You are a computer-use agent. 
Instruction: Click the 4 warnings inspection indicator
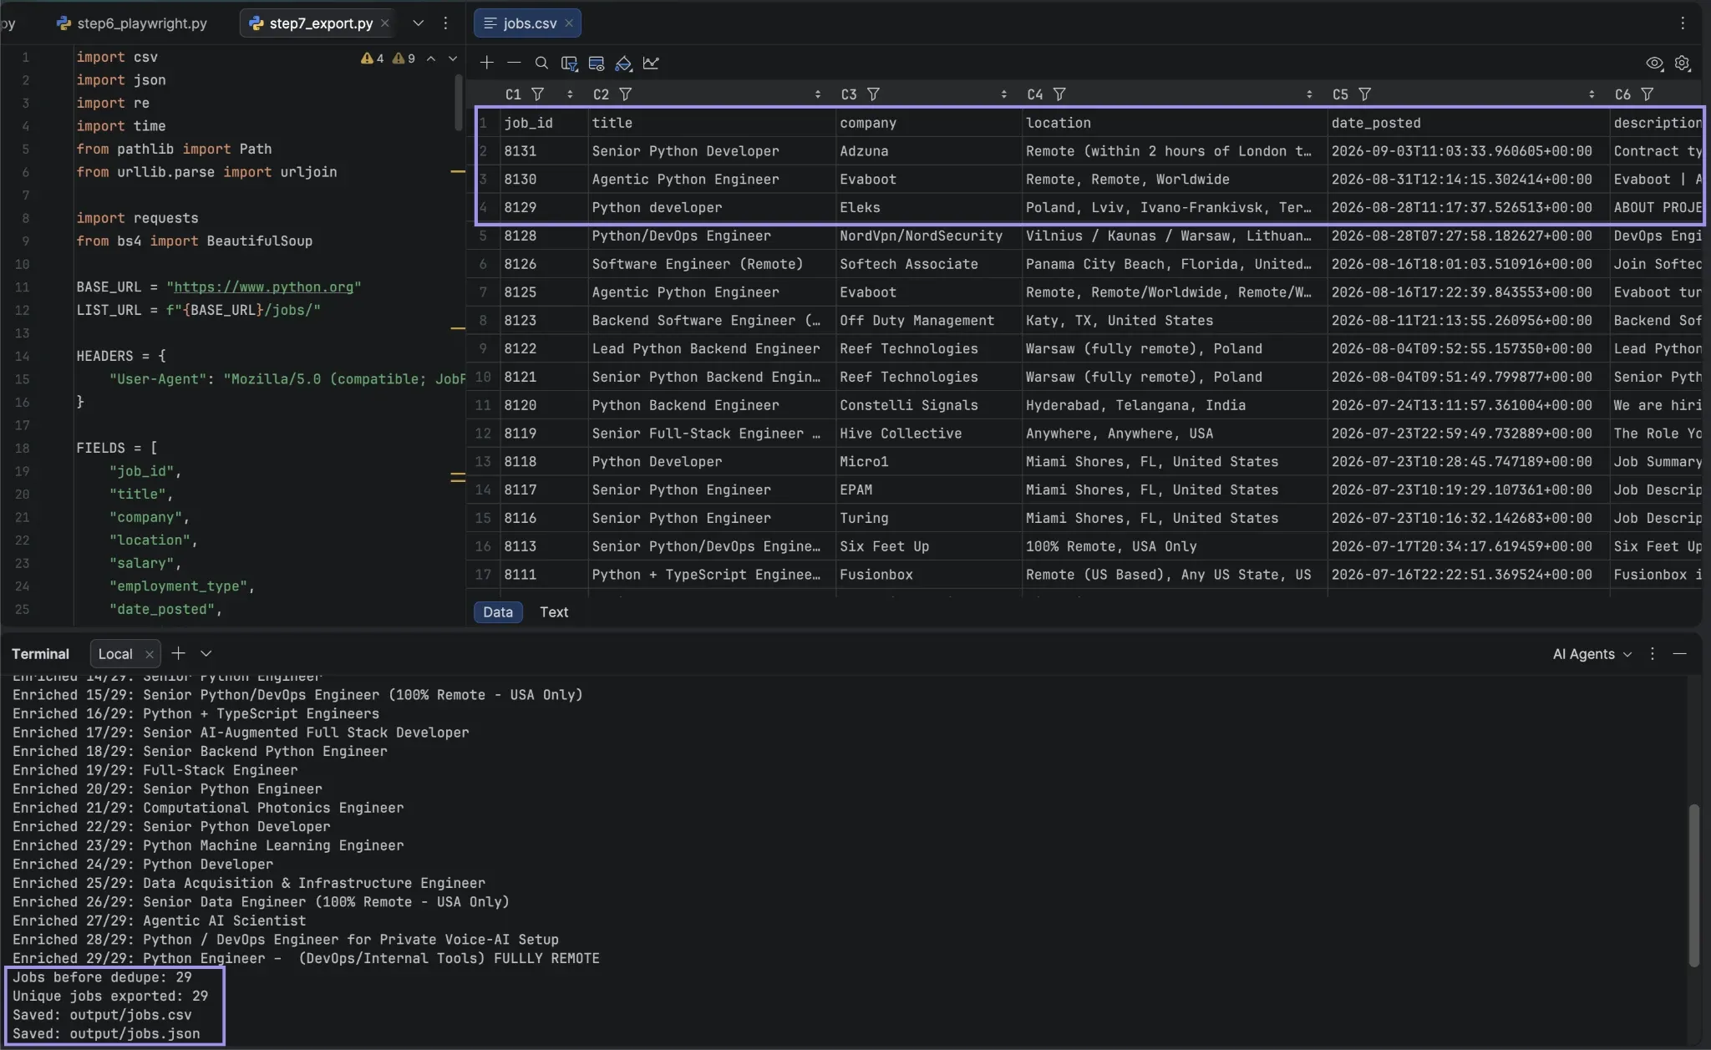click(x=373, y=58)
